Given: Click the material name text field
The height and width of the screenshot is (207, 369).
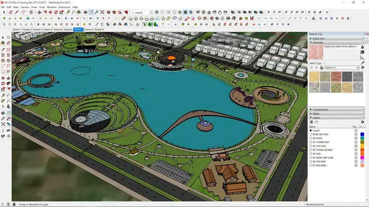Looking at the screenshot, I should pos(341,47).
